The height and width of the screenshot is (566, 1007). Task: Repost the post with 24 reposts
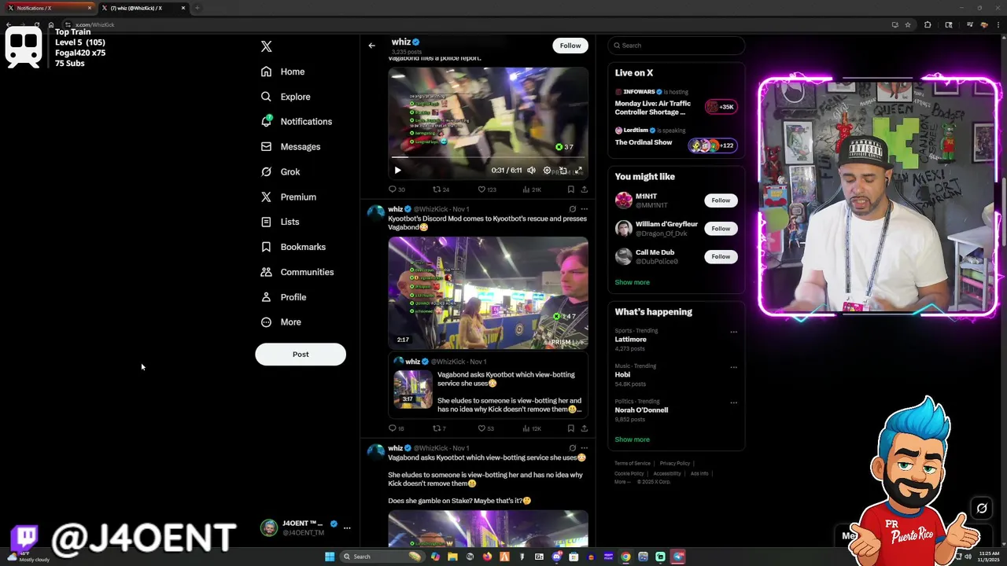pos(441,189)
